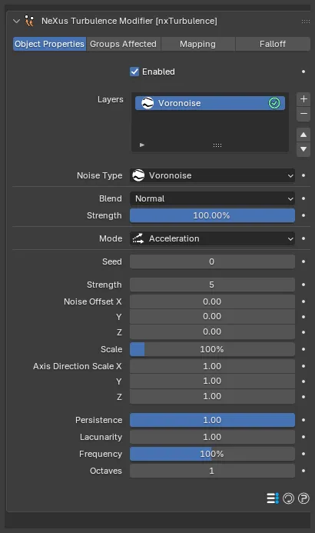The height and width of the screenshot is (533, 315).
Task: Open help with the question mark icon
Action: 303,498
